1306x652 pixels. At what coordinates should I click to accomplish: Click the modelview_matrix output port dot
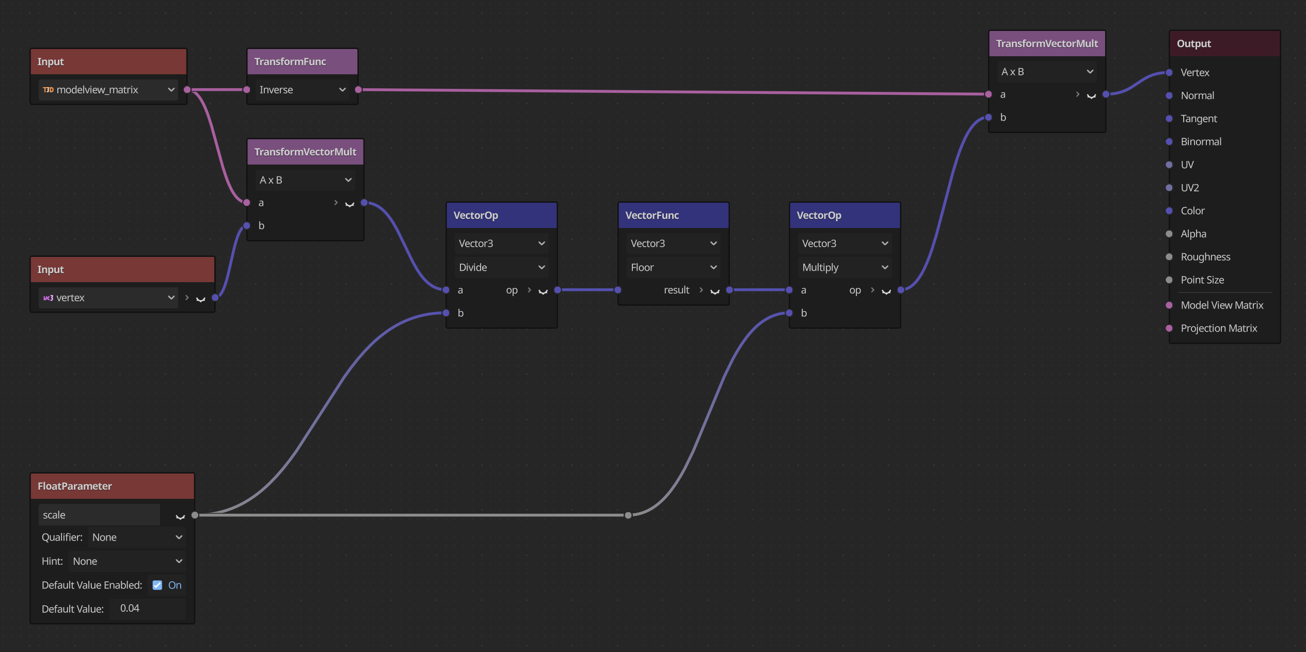point(187,90)
